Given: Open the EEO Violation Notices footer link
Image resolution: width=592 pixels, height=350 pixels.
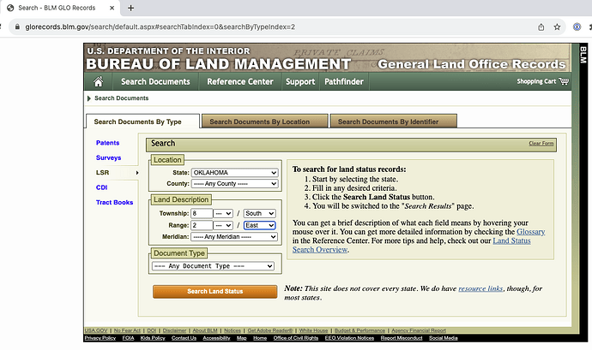Looking at the screenshot, I should pyautogui.click(x=349, y=338).
